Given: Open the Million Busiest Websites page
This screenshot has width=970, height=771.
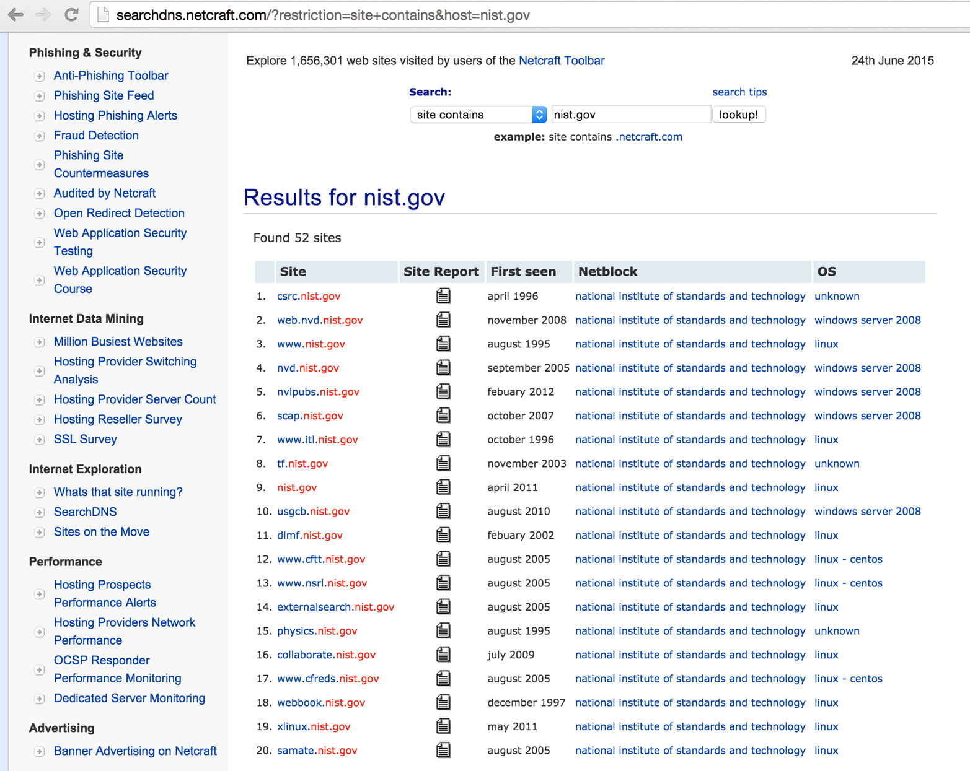Looking at the screenshot, I should point(118,342).
